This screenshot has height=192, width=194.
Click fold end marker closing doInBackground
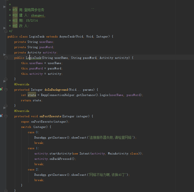click(6, 106)
